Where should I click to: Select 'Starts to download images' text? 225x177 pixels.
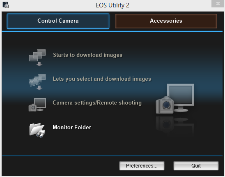pos(88,55)
